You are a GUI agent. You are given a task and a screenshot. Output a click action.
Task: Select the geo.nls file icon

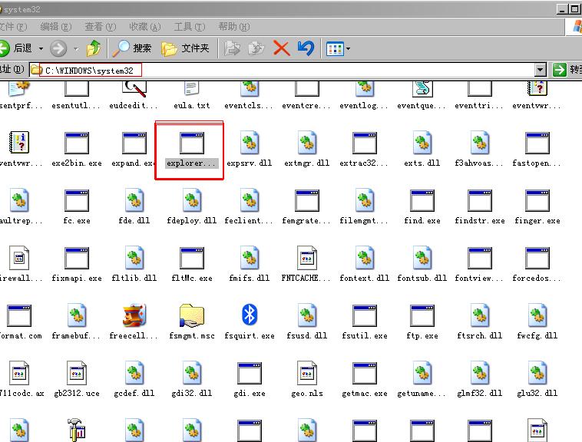pyautogui.click(x=307, y=373)
